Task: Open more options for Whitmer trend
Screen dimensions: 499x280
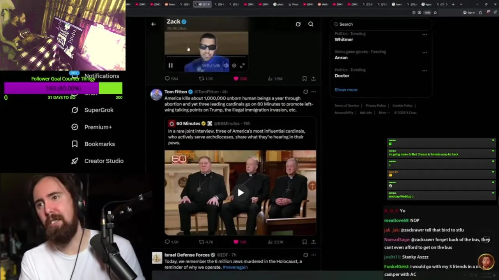Action: (425, 35)
